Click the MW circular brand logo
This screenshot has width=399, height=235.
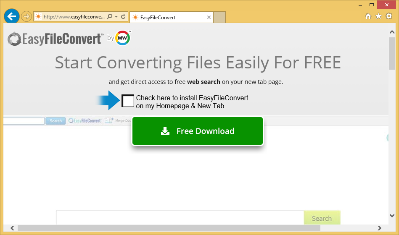[123, 38]
